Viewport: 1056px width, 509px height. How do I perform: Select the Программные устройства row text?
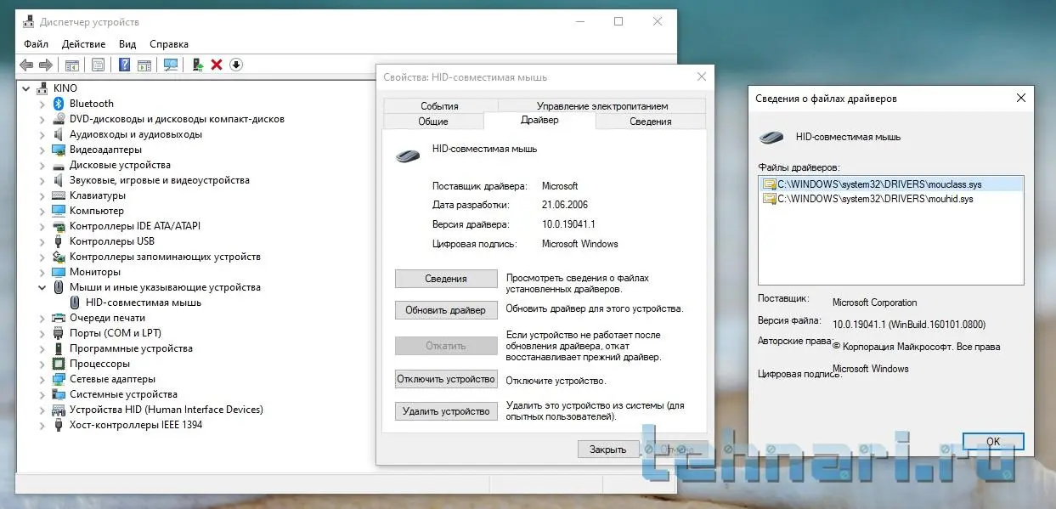click(131, 348)
